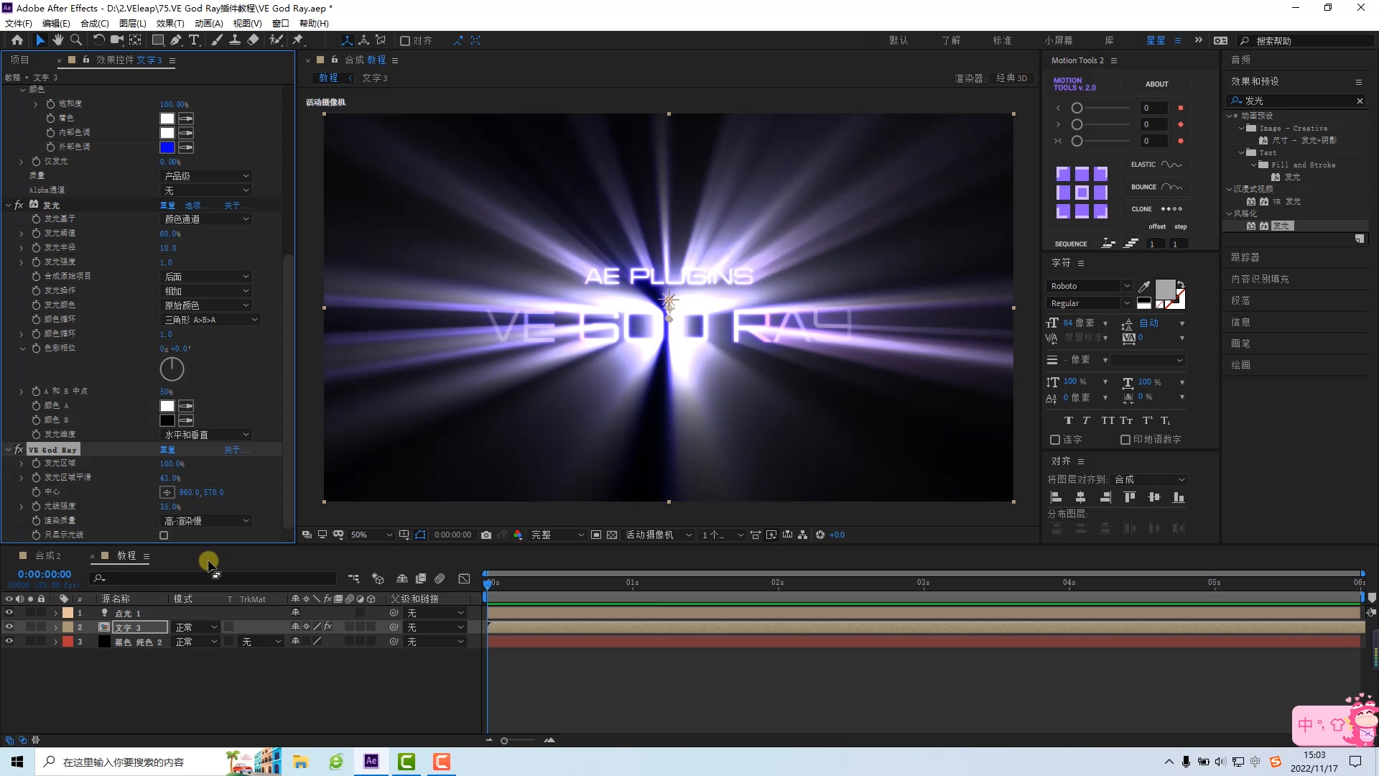The height and width of the screenshot is (776, 1379).
Task: Click the Motion Tools CLONE button
Action: (x=1156, y=209)
